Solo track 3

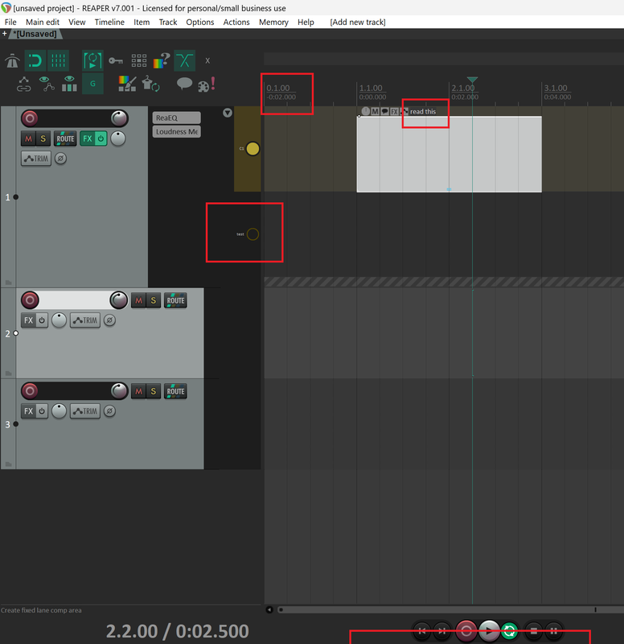tap(154, 391)
